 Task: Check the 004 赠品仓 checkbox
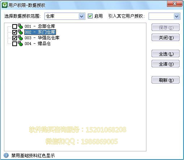14,44
